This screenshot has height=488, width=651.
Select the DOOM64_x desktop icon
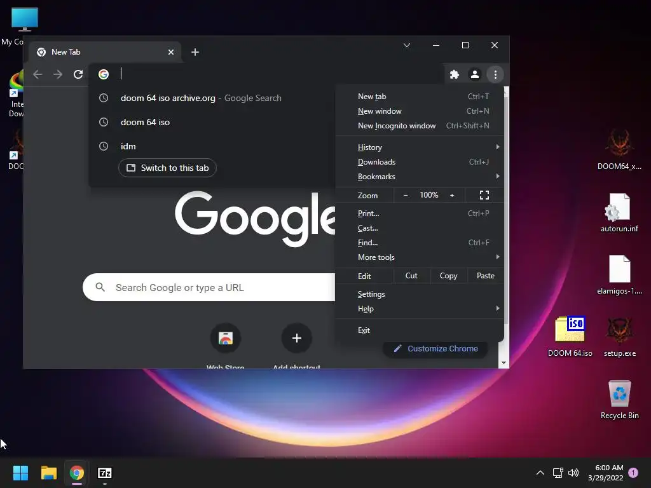tap(619, 149)
